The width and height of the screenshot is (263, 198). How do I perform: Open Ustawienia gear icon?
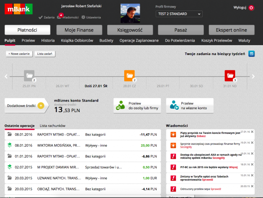(x=83, y=17)
